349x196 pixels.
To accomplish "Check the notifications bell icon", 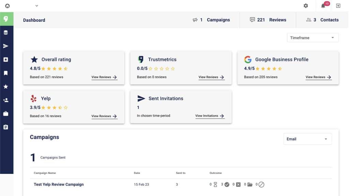I will pos(323,6).
